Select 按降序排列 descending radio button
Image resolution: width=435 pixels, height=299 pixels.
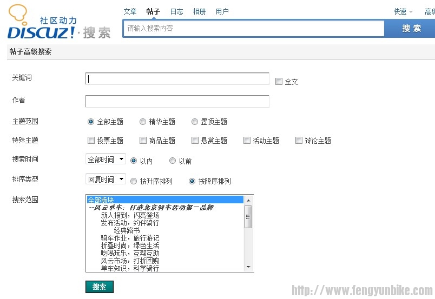coord(192,181)
